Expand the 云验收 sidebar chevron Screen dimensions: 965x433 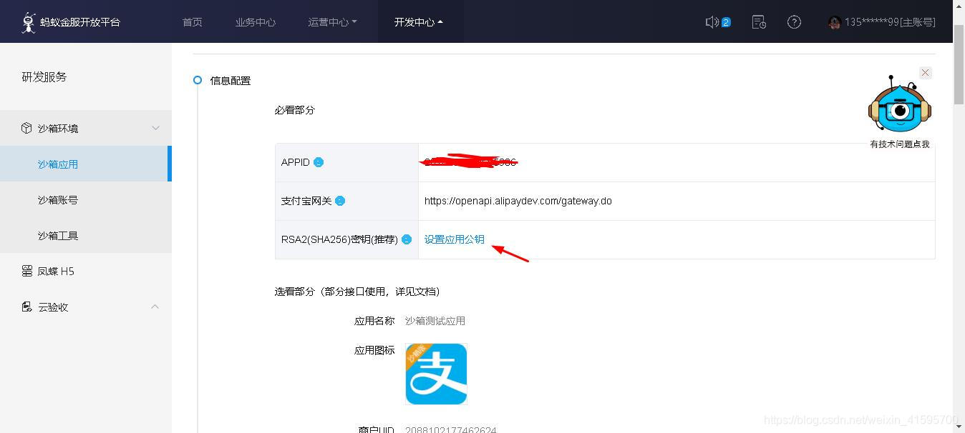pos(155,307)
